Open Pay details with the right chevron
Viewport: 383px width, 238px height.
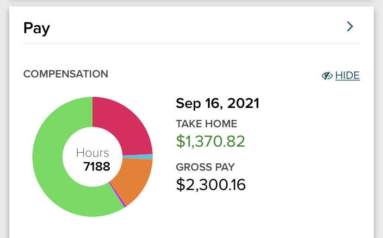350,27
